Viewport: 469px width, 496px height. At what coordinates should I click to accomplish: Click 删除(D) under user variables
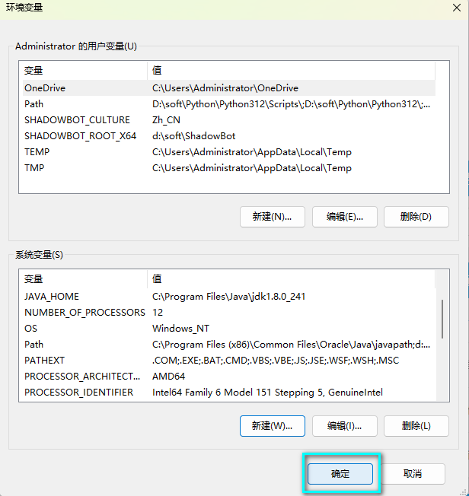pyautogui.click(x=416, y=217)
